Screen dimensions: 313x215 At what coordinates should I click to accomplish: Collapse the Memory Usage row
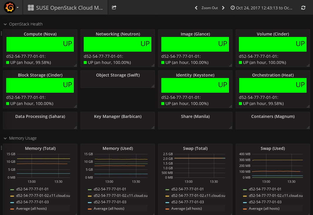[x=5, y=138]
